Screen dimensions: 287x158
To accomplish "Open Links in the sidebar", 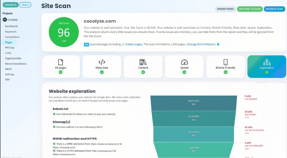I will tap(8, 53).
